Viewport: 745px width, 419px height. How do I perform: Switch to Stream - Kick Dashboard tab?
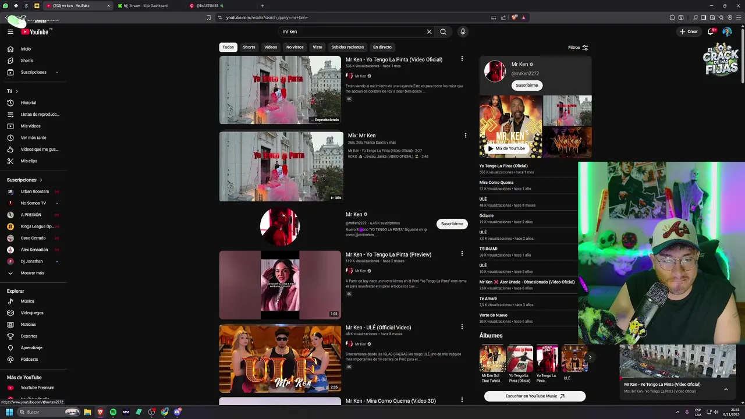[148, 6]
